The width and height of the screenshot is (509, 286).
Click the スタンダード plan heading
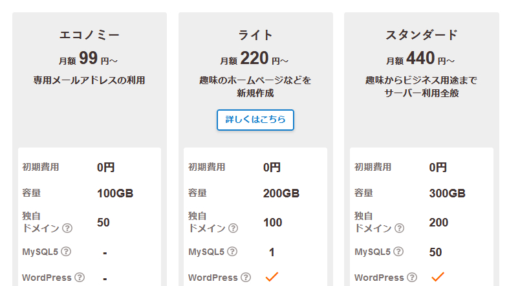tap(422, 35)
